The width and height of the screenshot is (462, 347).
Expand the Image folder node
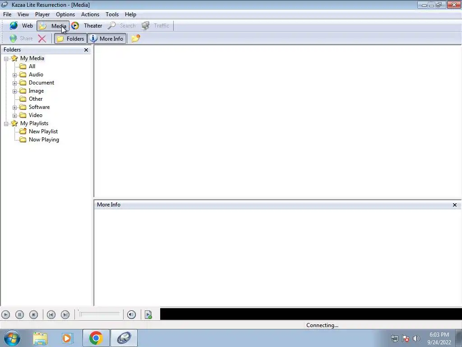pos(14,91)
